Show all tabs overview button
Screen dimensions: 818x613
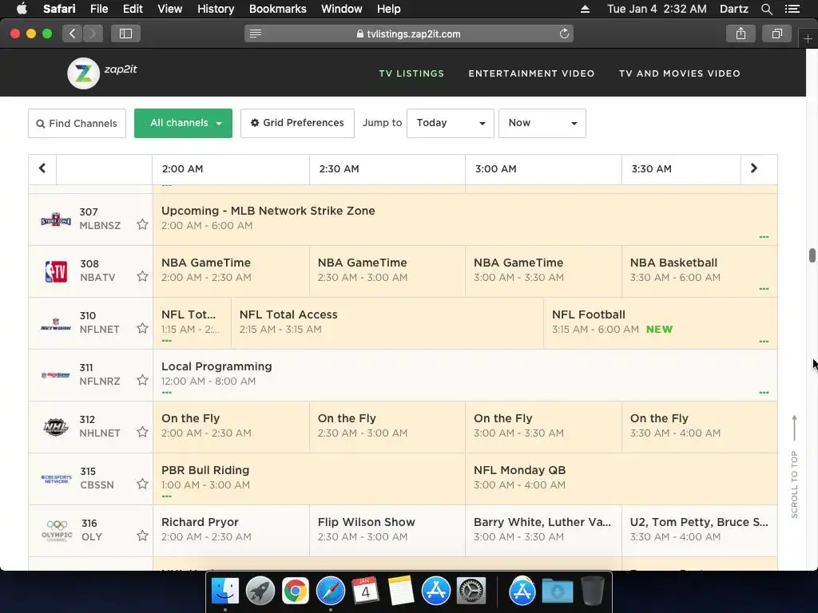776,34
